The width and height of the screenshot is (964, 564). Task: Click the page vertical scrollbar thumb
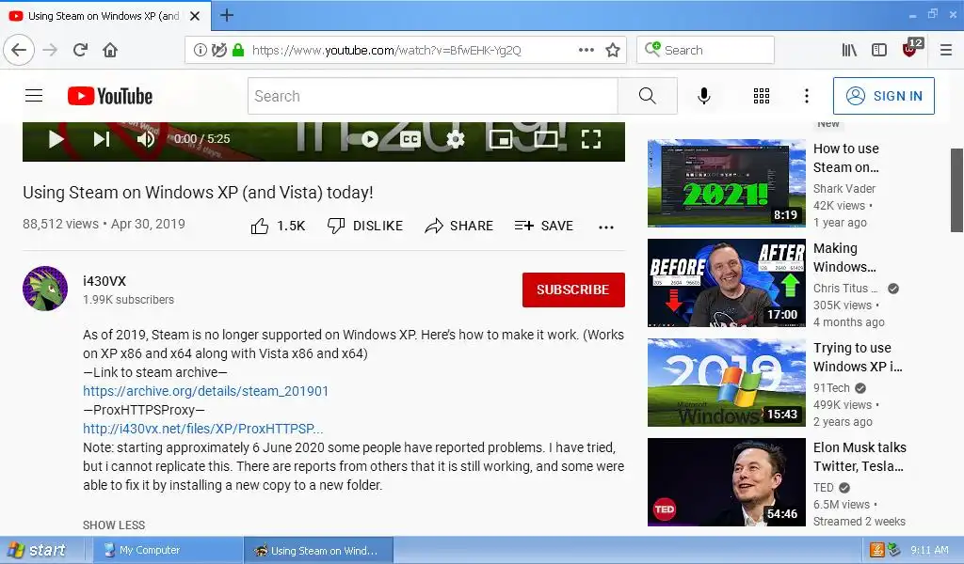pyautogui.click(x=956, y=190)
